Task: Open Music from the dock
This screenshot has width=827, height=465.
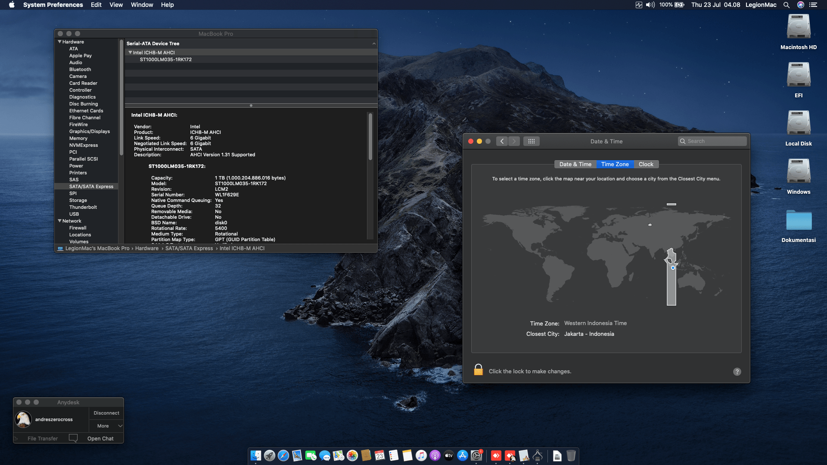Action: point(421,456)
